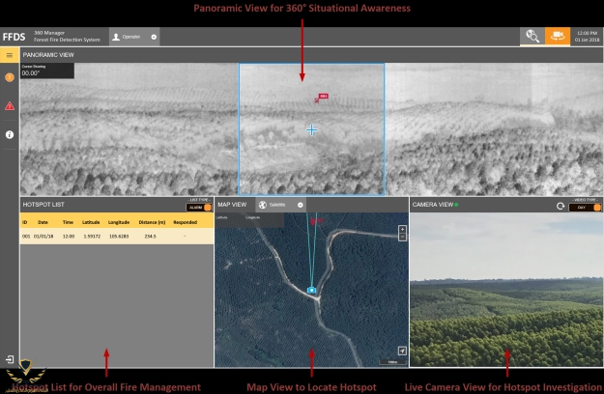
Task: Click the orange alert circle sidebar icon
Action: coord(10,77)
